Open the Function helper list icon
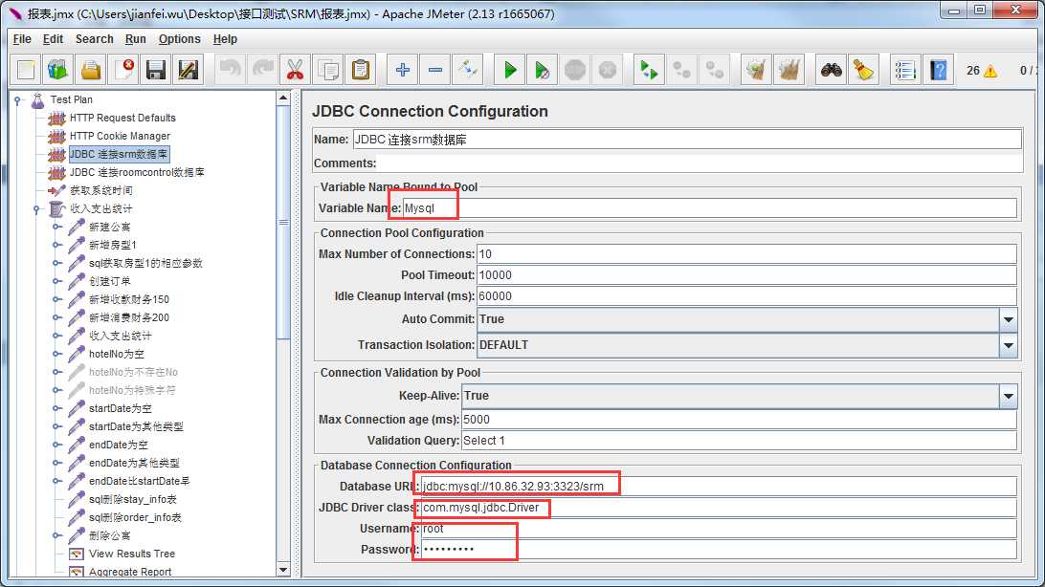 click(x=905, y=70)
